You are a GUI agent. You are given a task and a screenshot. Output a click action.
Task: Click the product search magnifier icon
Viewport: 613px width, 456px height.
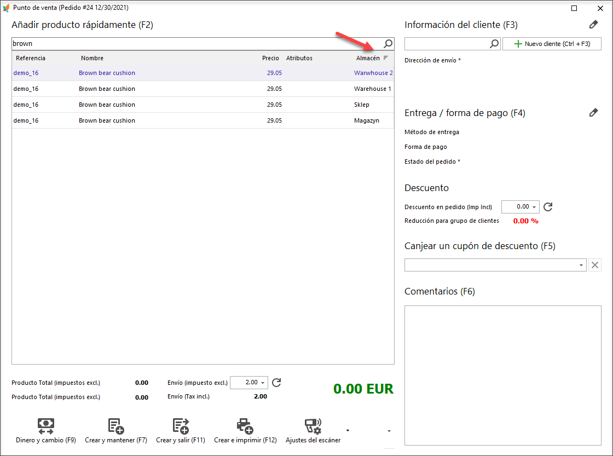(x=388, y=43)
